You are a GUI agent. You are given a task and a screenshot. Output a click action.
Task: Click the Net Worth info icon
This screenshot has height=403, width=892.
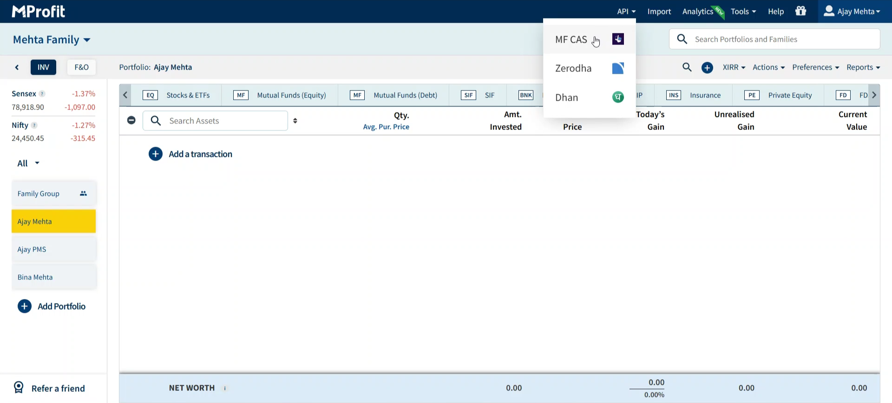point(225,388)
